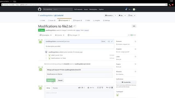
Task: Open Issues in top navigation
Action: tap(86, 9)
